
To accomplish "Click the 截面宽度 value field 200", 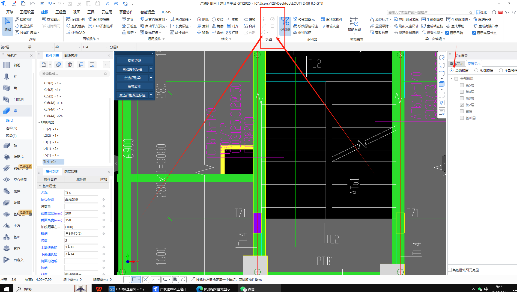I will (x=81, y=213).
